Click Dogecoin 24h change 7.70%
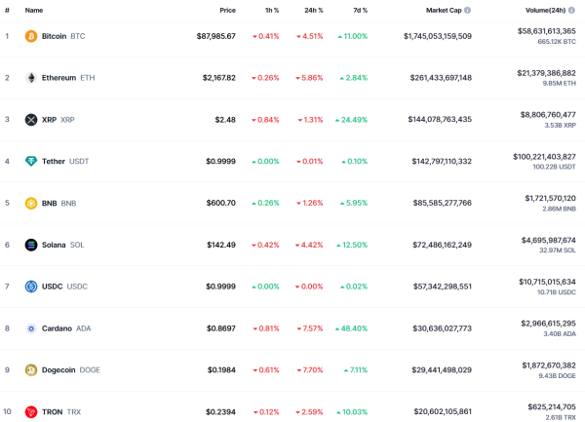 310,370
